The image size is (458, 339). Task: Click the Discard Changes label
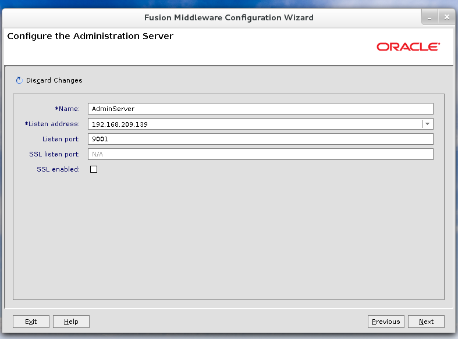[x=54, y=80]
